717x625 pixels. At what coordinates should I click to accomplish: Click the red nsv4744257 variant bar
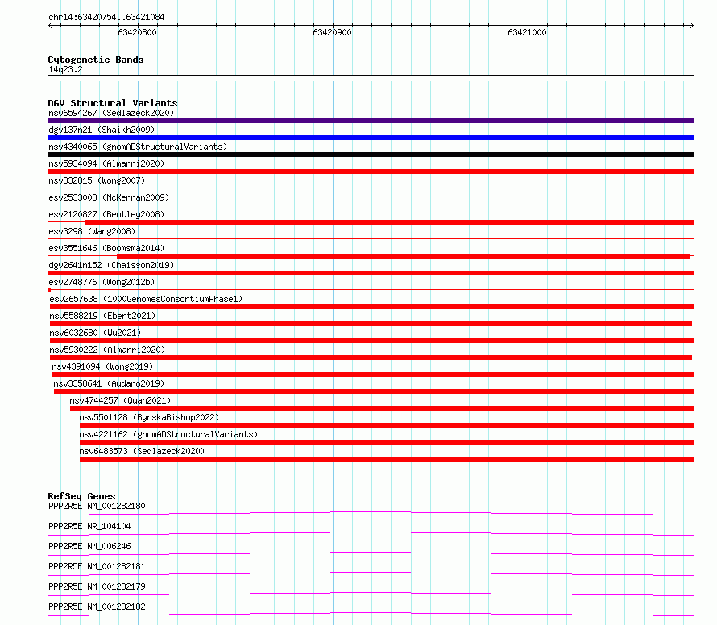coord(383,408)
